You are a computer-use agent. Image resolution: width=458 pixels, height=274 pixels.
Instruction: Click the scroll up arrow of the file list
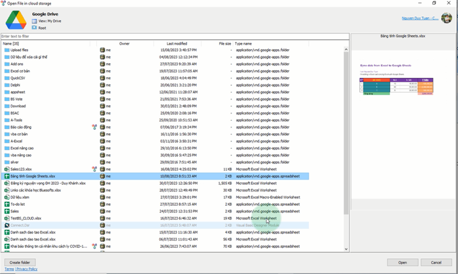(x=346, y=49)
